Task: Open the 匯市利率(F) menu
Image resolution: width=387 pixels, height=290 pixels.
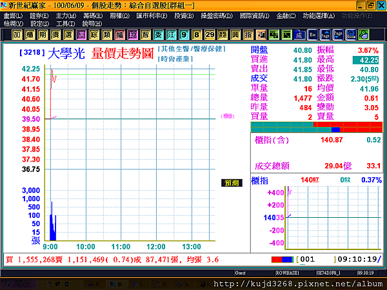Action: [152, 16]
